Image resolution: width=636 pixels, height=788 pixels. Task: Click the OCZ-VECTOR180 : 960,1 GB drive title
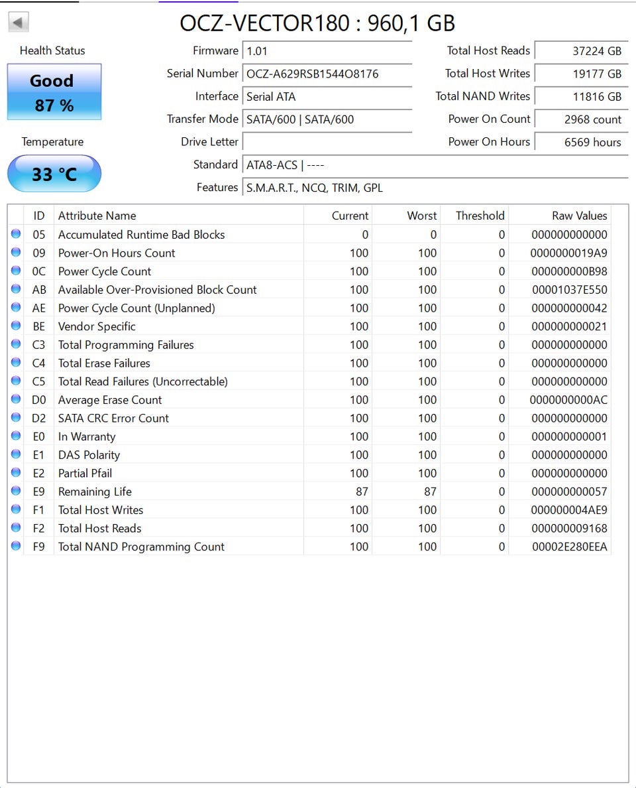tap(317, 23)
